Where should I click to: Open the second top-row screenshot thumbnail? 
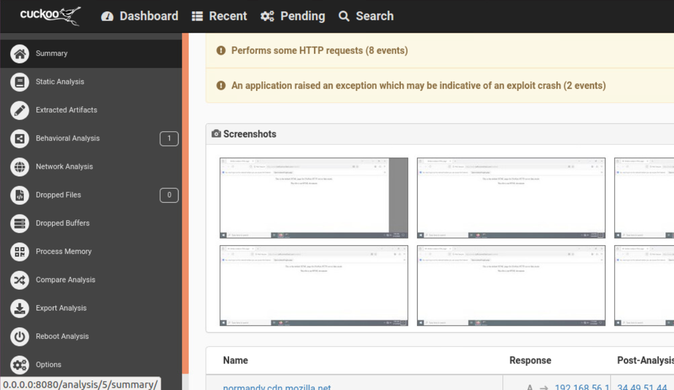pos(511,198)
